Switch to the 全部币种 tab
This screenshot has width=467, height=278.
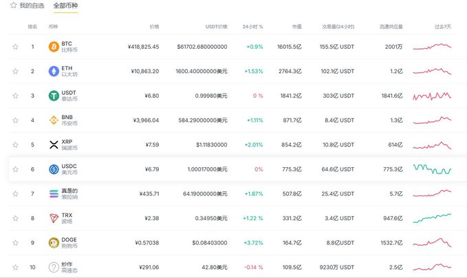(x=65, y=6)
